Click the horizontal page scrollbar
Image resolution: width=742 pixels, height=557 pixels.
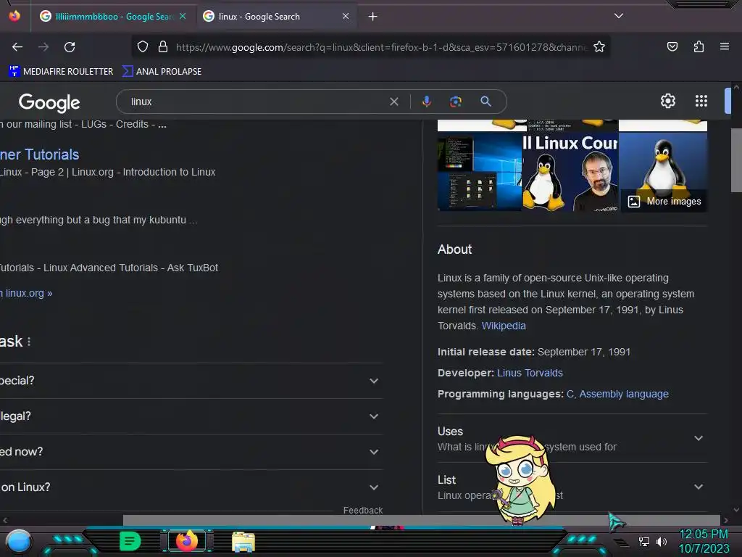pyautogui.click(x=421, y=520)
